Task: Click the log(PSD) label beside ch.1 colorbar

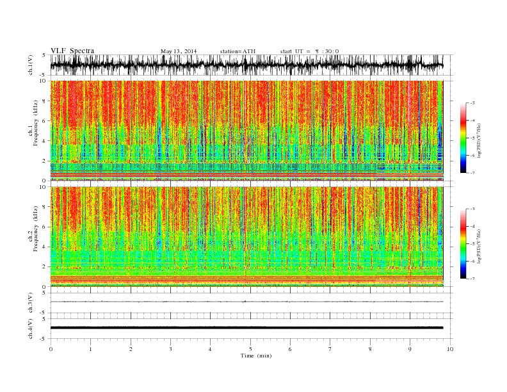Action: click(x=479, y=142)
